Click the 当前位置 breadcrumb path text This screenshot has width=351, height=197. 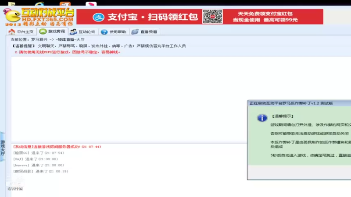47,39
